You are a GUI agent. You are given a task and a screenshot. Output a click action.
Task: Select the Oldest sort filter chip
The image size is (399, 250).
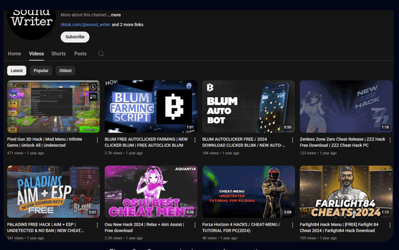65,71
